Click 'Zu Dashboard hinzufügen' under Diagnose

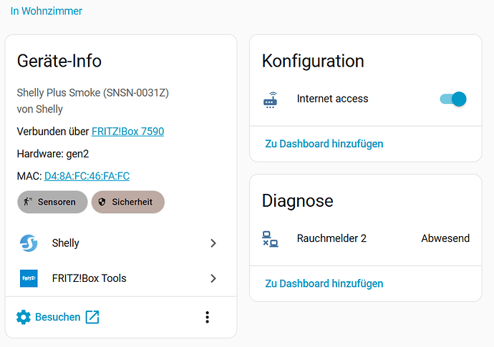(324, 284)
